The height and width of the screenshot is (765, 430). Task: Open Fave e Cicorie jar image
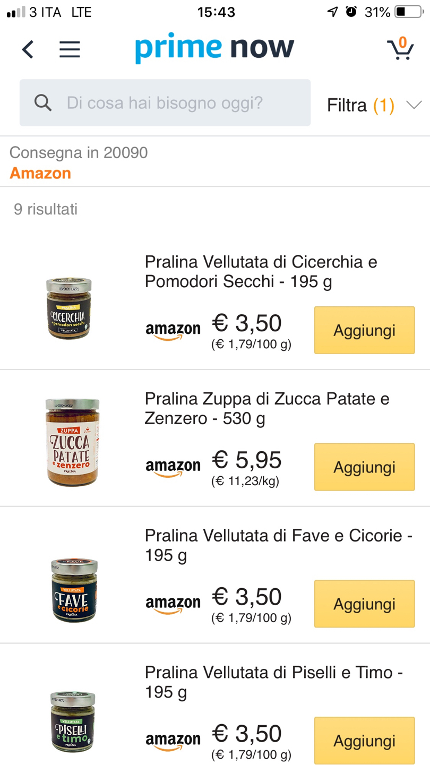[74, 590]
